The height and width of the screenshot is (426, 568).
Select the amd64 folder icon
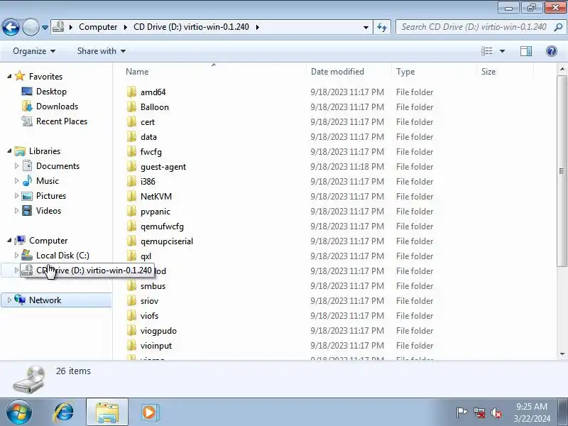pos(131,92)
